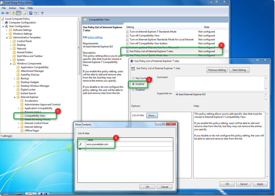Click the Next Setting button

[239, 70]
